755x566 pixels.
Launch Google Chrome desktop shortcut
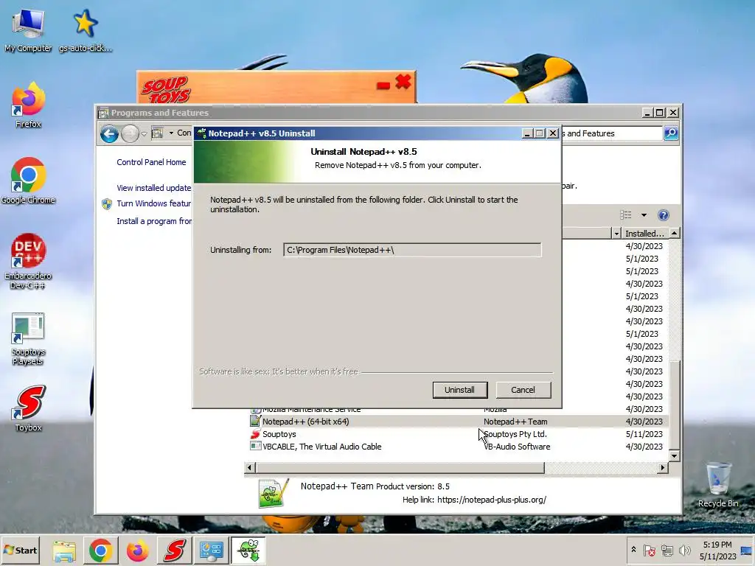point(28,181)
